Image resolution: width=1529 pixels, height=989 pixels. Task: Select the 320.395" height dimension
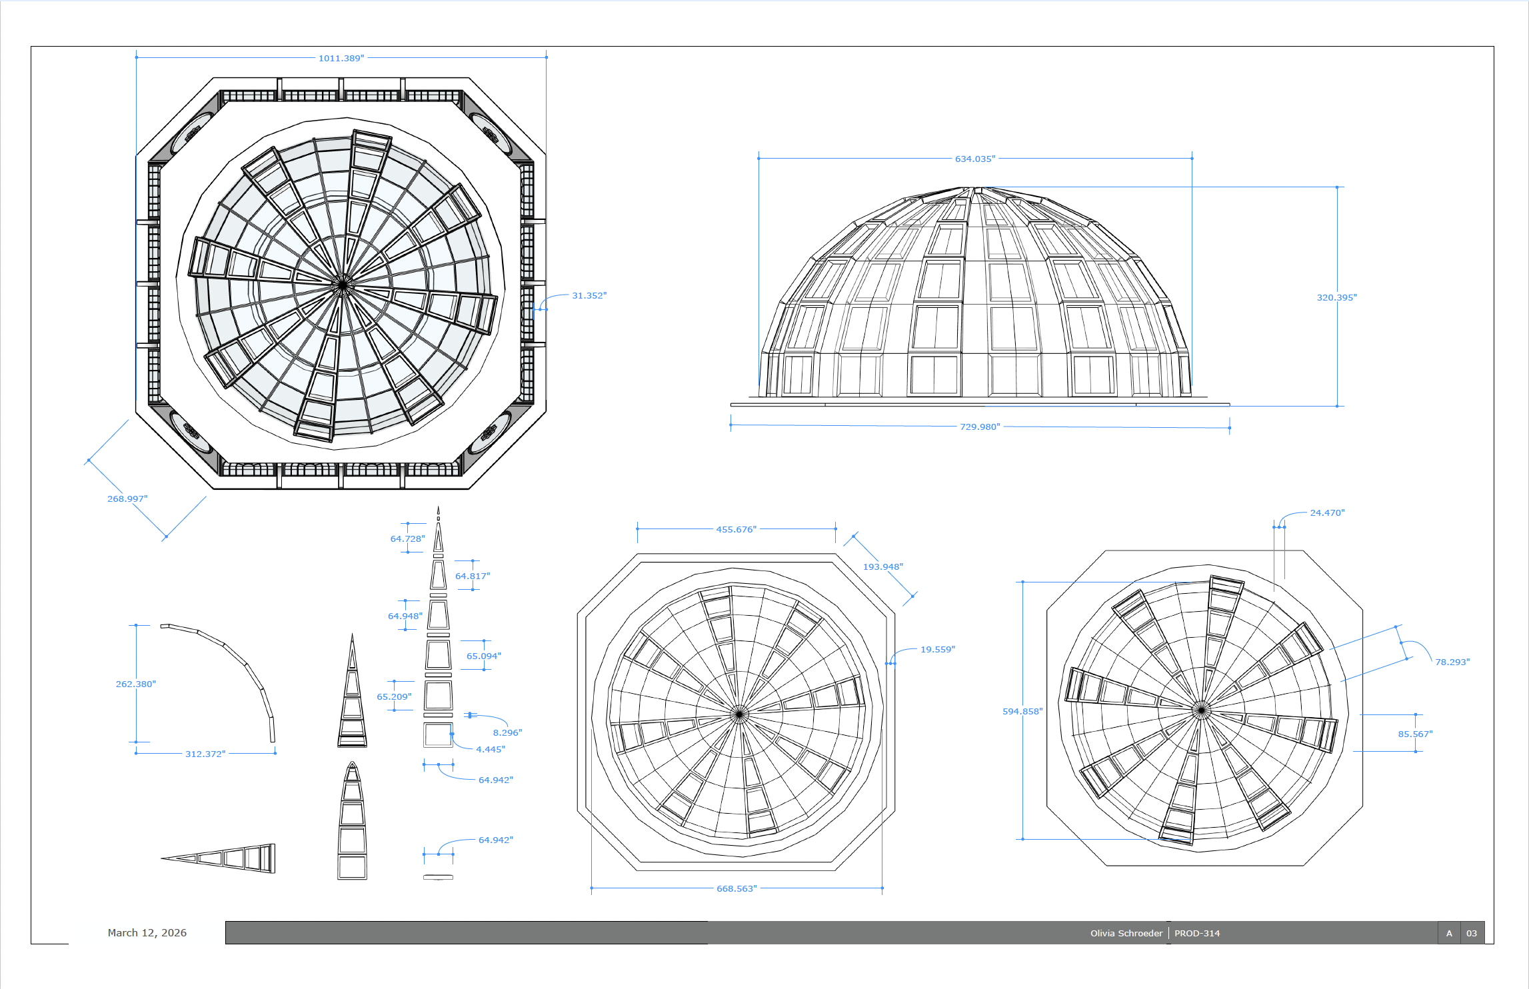1336,297
